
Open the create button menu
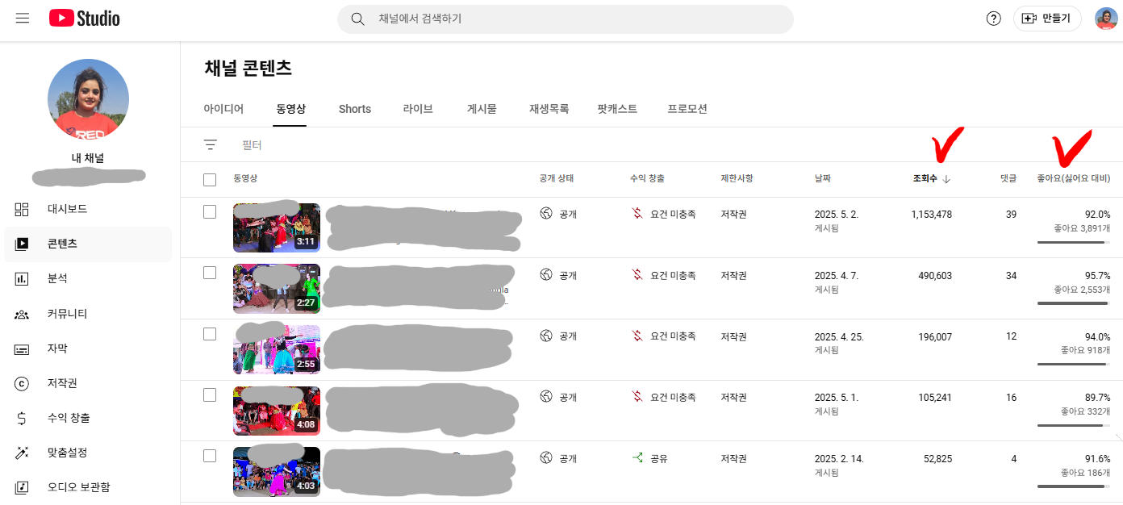(1046, 19)
